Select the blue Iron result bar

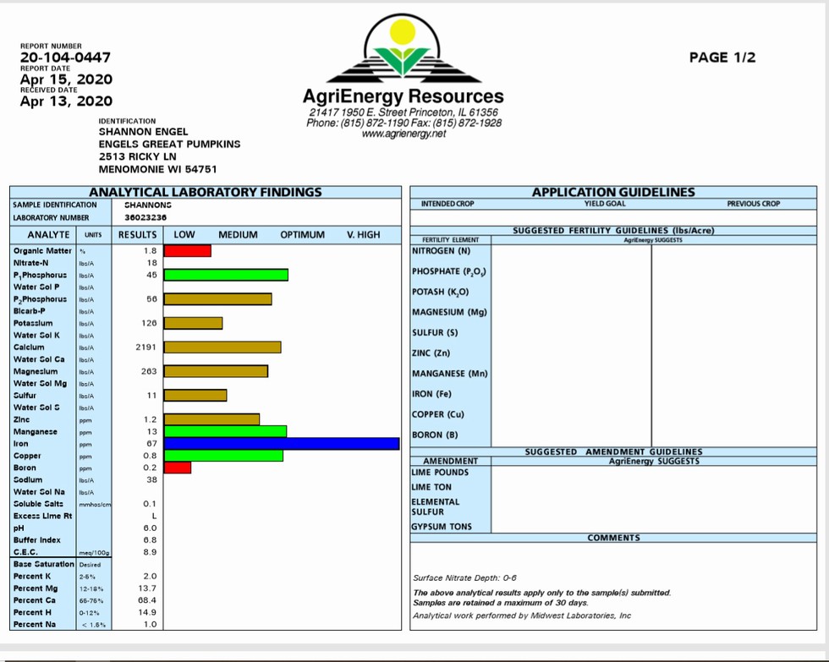[x=281, y=443]
